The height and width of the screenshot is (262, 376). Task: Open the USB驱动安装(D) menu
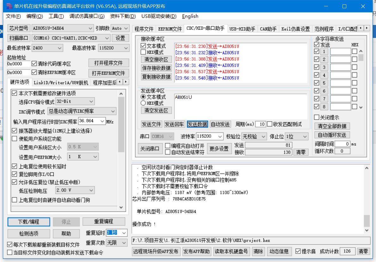159,16
